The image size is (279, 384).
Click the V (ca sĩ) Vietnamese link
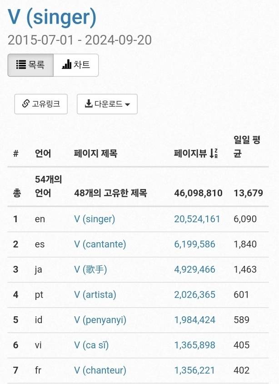[x=95, y=345]
